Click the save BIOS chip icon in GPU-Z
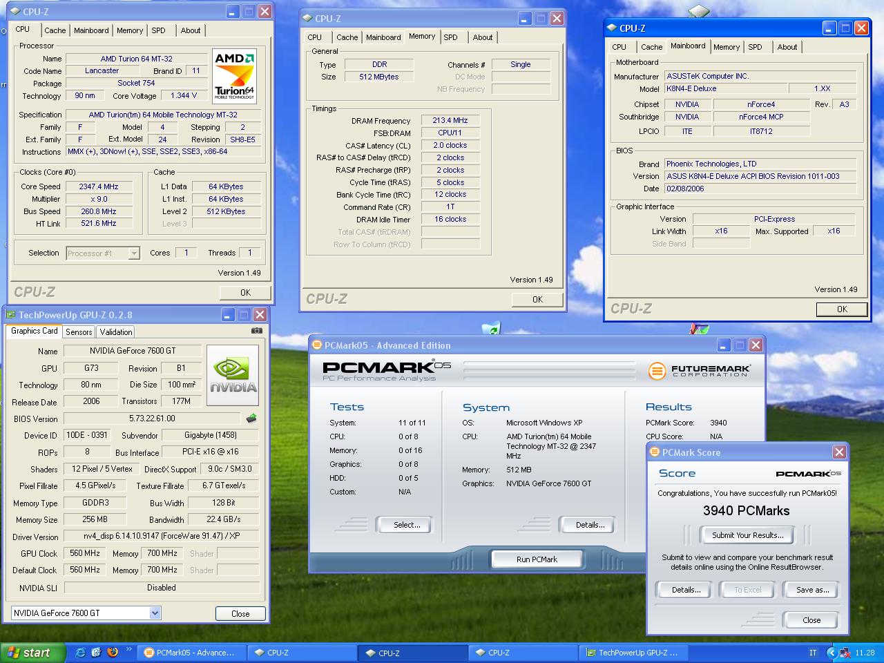This screenshot has width=884, height=663. [251, 418]
